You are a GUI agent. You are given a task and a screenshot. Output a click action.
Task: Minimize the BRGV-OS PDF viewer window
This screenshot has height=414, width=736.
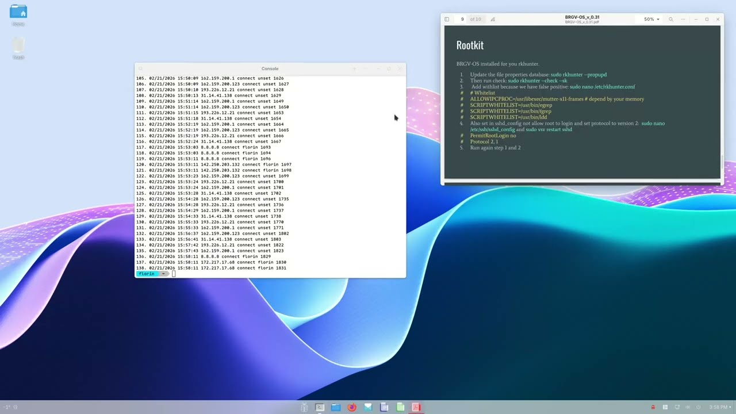[696, 19]
